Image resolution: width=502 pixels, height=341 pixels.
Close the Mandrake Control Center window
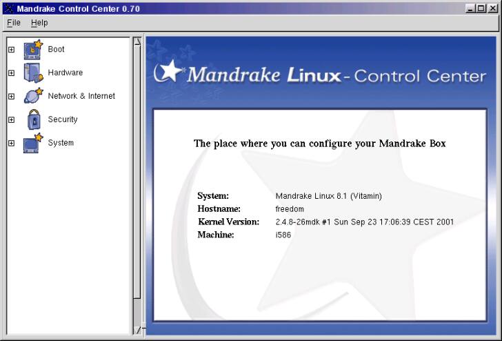click(493, 9)
